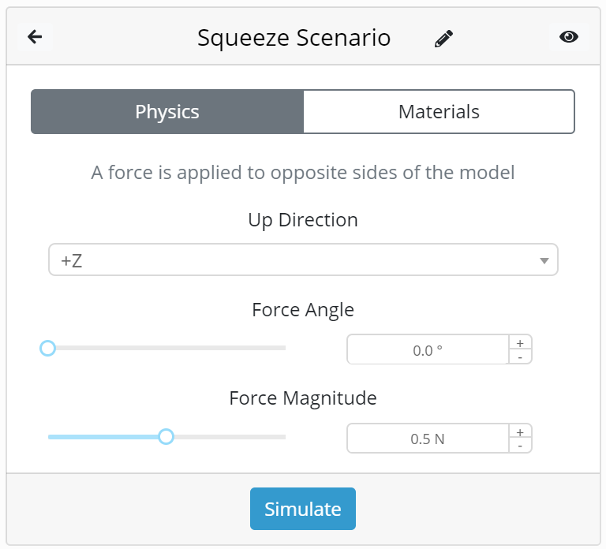Click the Force Angle slider handle
The image size is (606, 549).
48,348
